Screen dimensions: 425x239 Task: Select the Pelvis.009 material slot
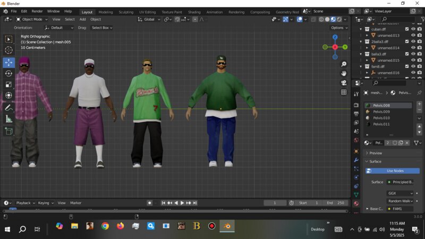[388, 112]
